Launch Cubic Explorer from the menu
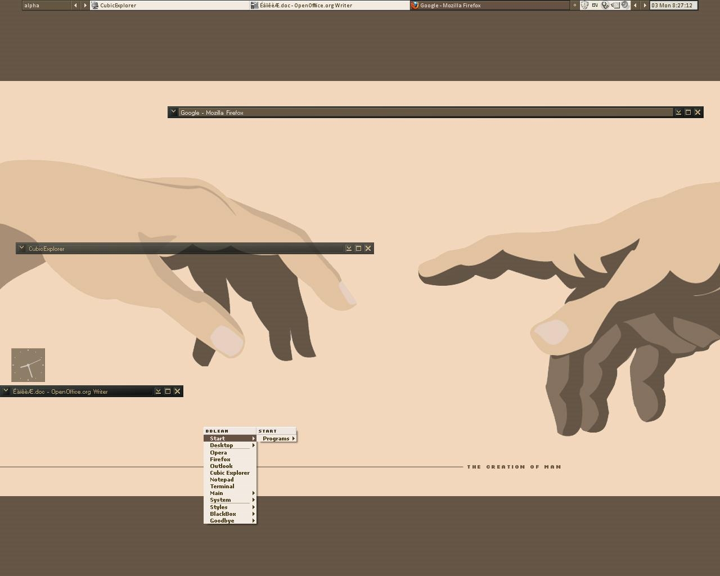This screenshot has width=720, height=576. click(230, 472)
